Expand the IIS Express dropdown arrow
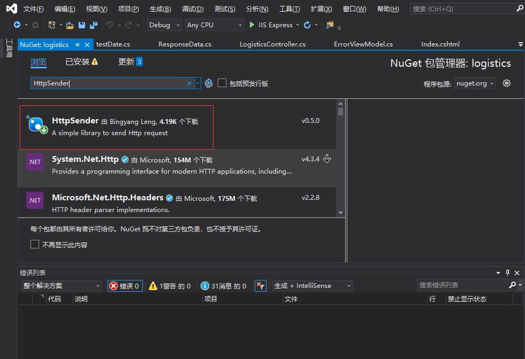Viewport: 525px width, 359px height. (x=298, y=25)
